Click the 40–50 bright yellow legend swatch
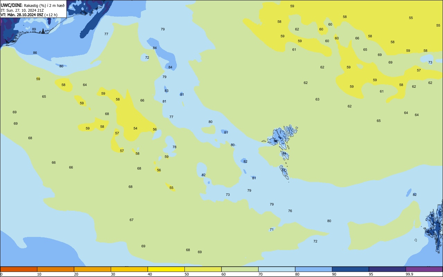The height and width of the screenshot is (277, 443). coord(166,269)
